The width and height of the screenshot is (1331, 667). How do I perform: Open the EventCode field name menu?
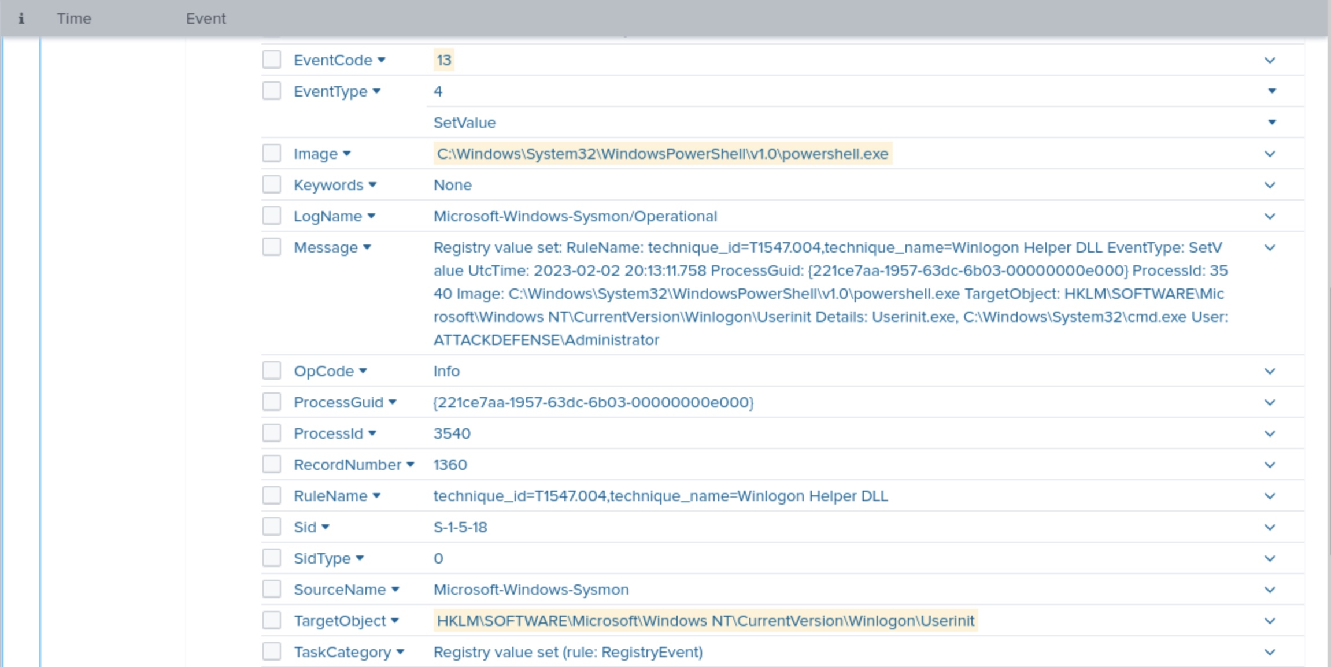click(339, 60)
